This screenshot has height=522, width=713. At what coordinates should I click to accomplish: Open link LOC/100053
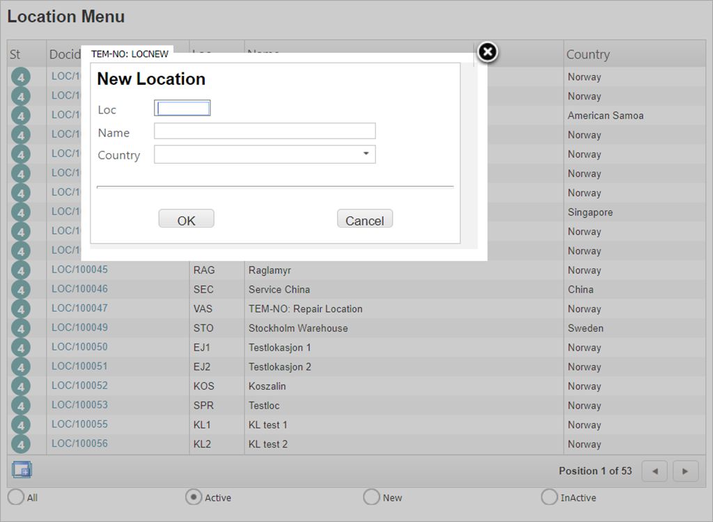79,404
